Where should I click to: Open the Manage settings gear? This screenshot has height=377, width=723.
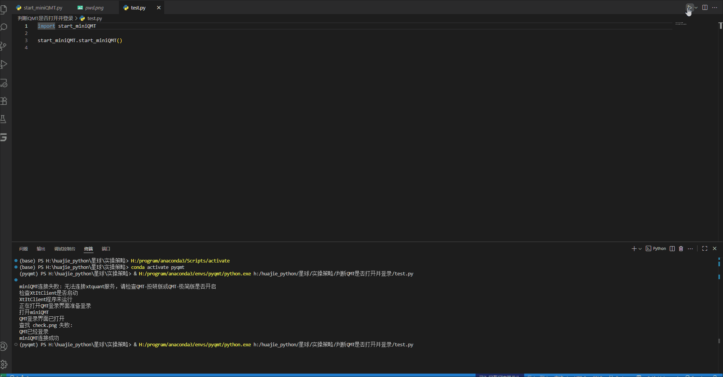(4, 364)
